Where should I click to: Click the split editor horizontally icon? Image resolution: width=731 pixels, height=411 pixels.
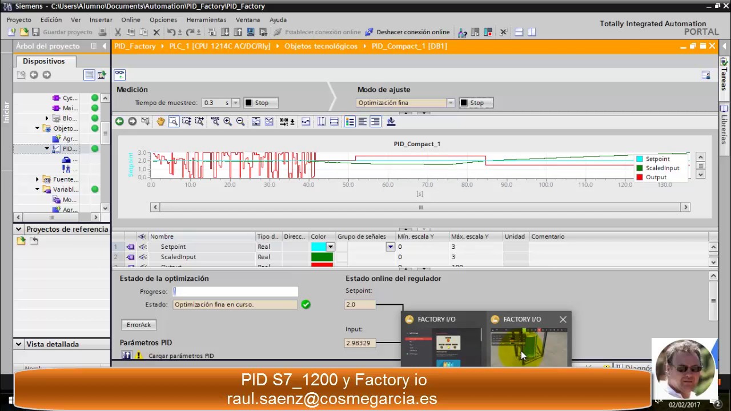coord(519,32)
